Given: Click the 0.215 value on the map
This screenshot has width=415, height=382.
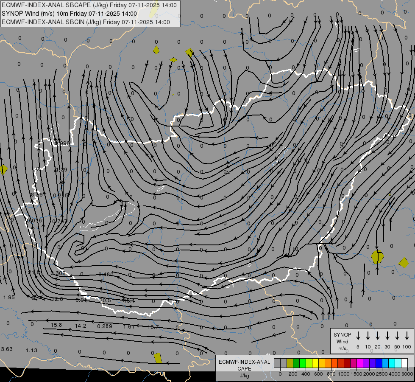Looking at the screenshot, I should [x=61, y=195].
